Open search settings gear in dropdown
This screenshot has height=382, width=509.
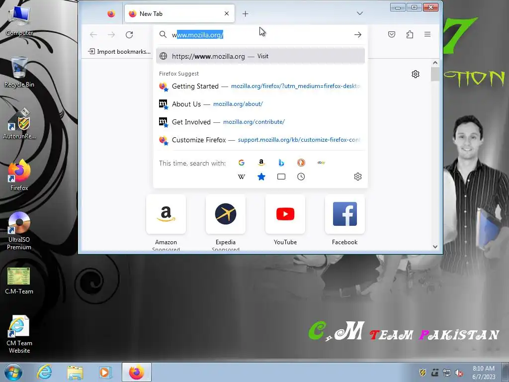click(358, 177)
